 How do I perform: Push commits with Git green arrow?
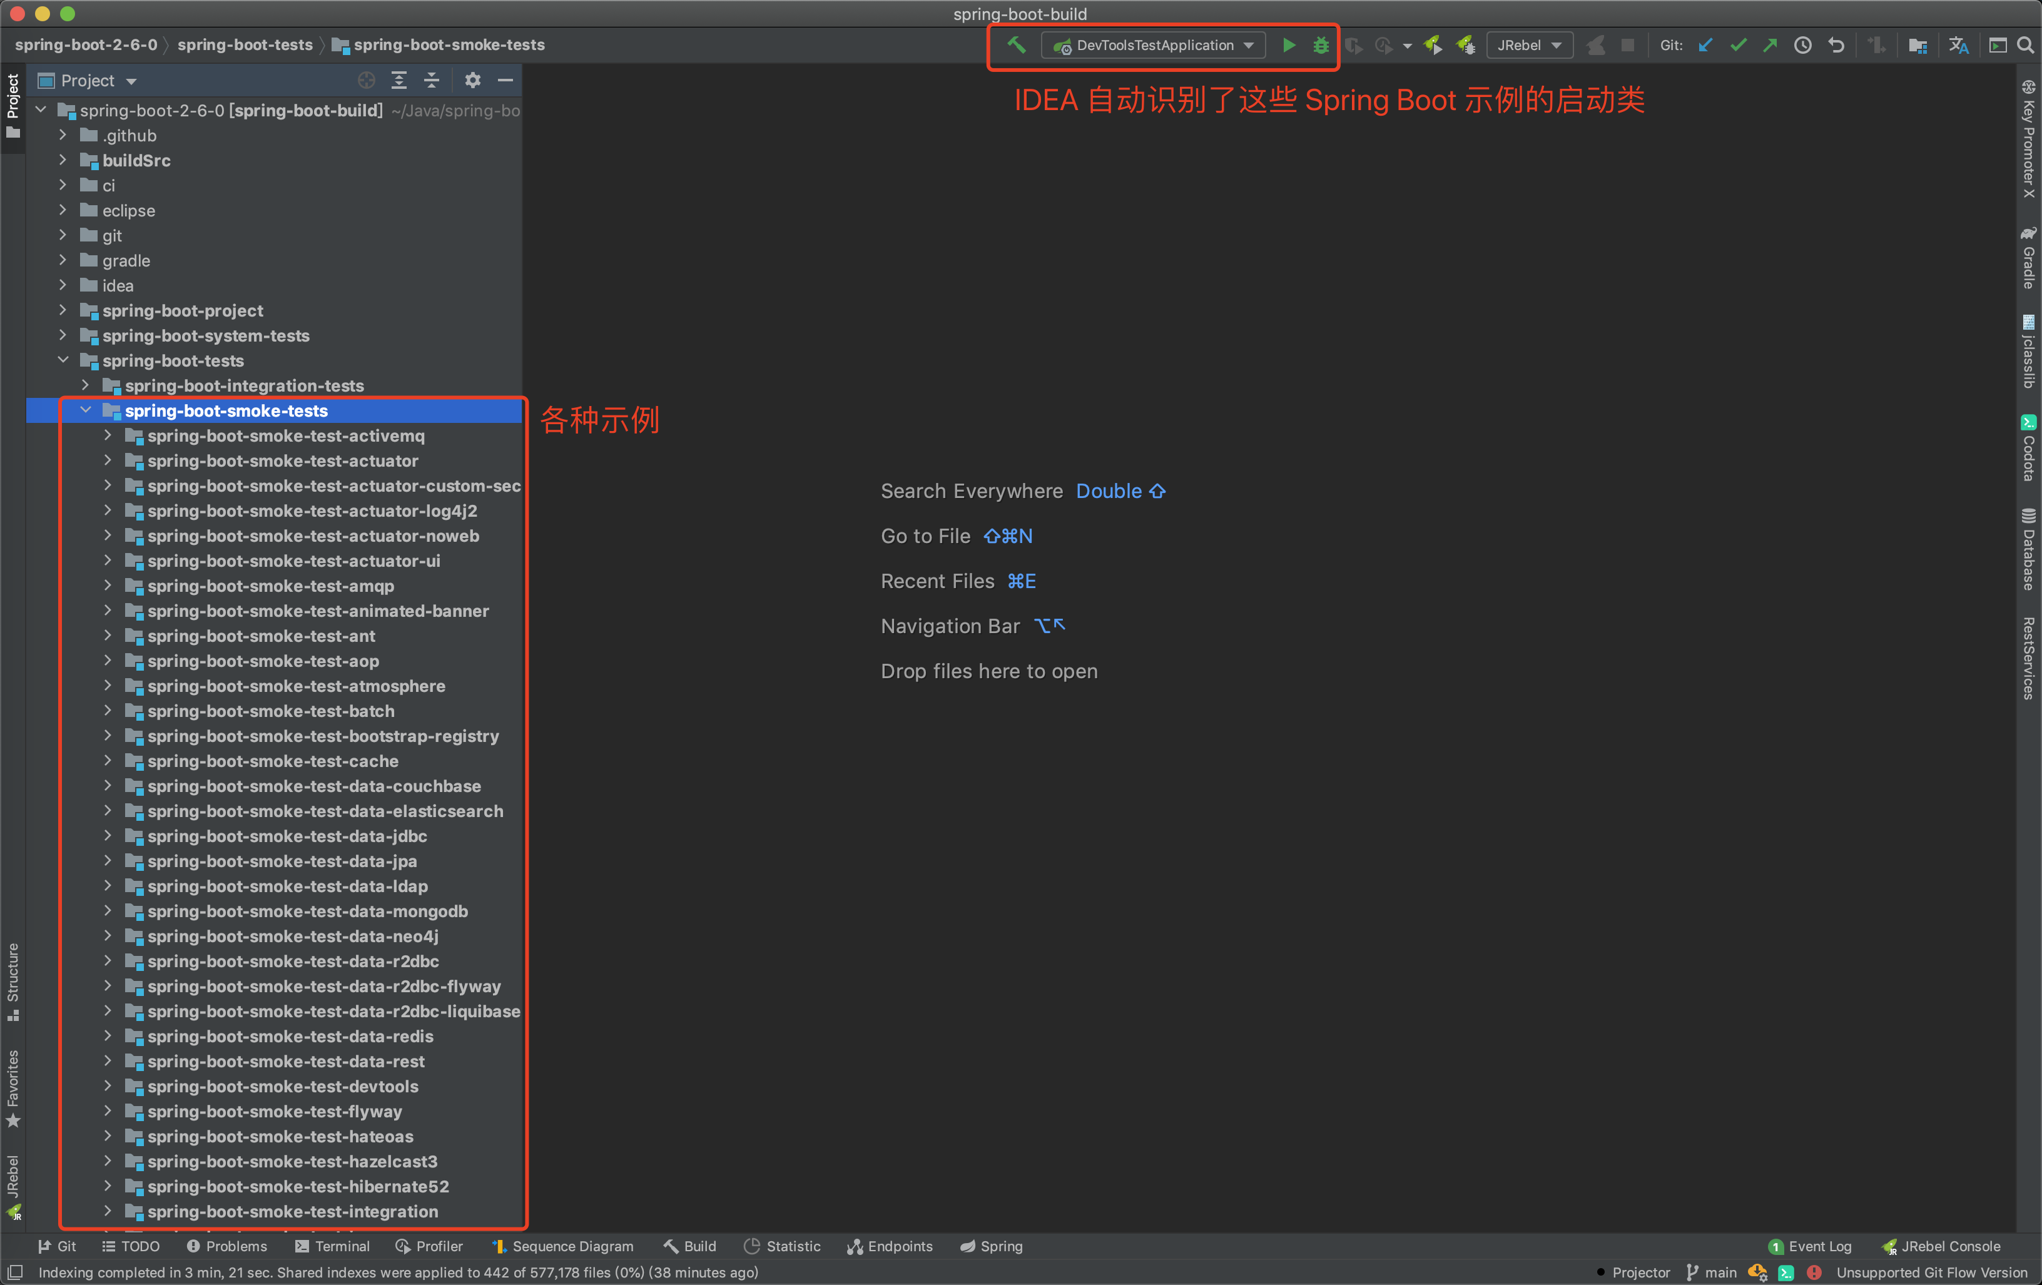[1770, 45]
